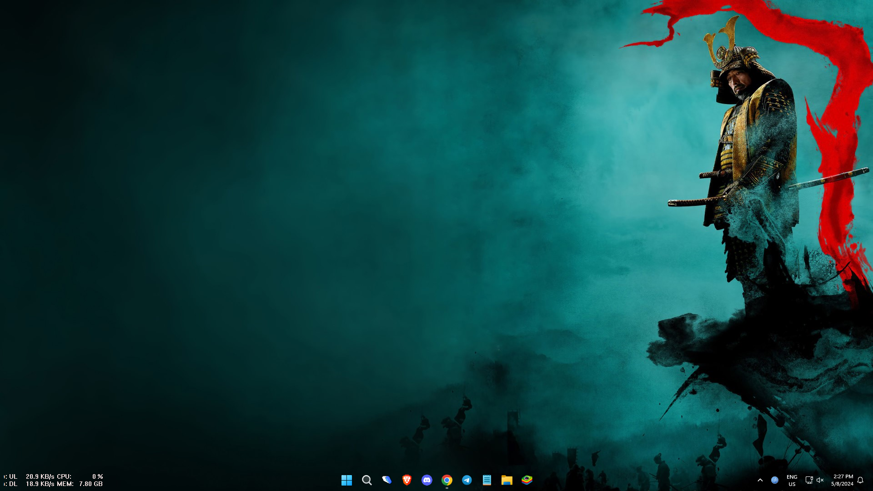Open Brave browser from taskbar
This screenshot has height=491, width=873.
406,480
